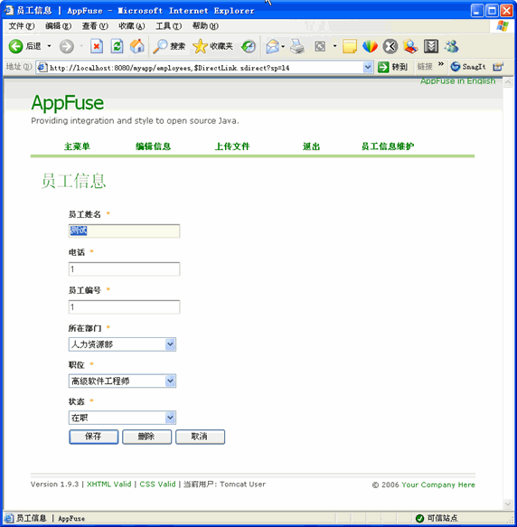Open the 编辑 (Edit) menu

point(58,26)
